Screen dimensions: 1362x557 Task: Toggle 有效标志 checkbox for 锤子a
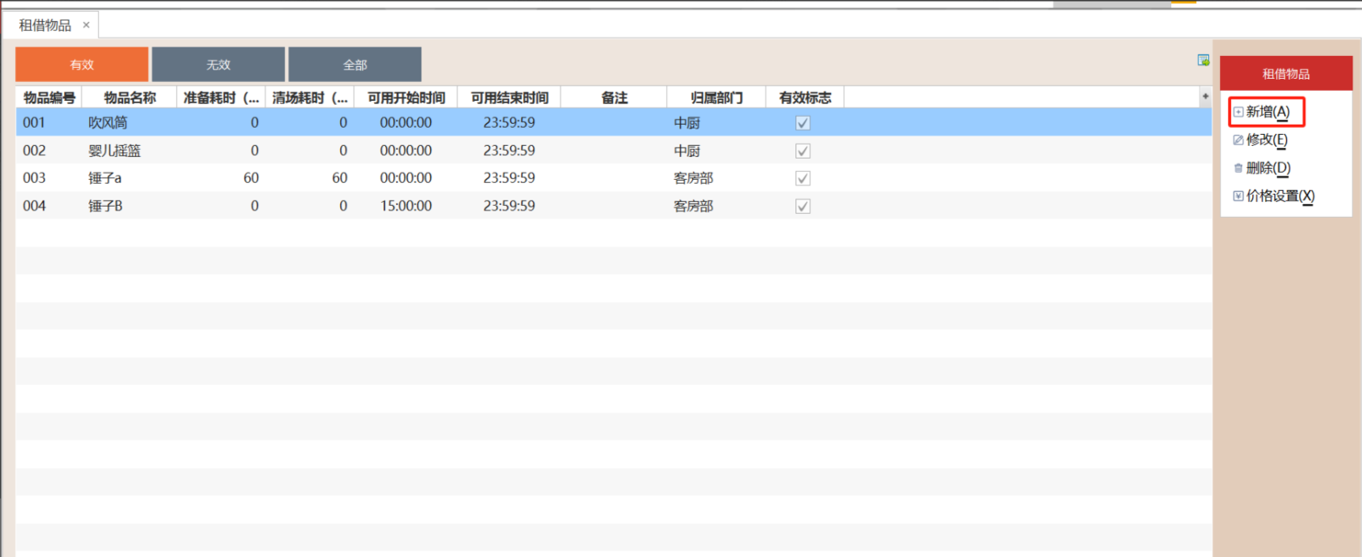(803, 178)
